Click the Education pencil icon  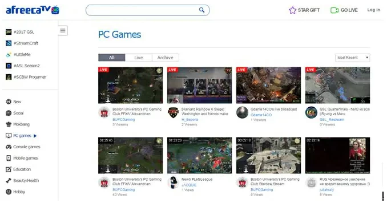(9, 169)
